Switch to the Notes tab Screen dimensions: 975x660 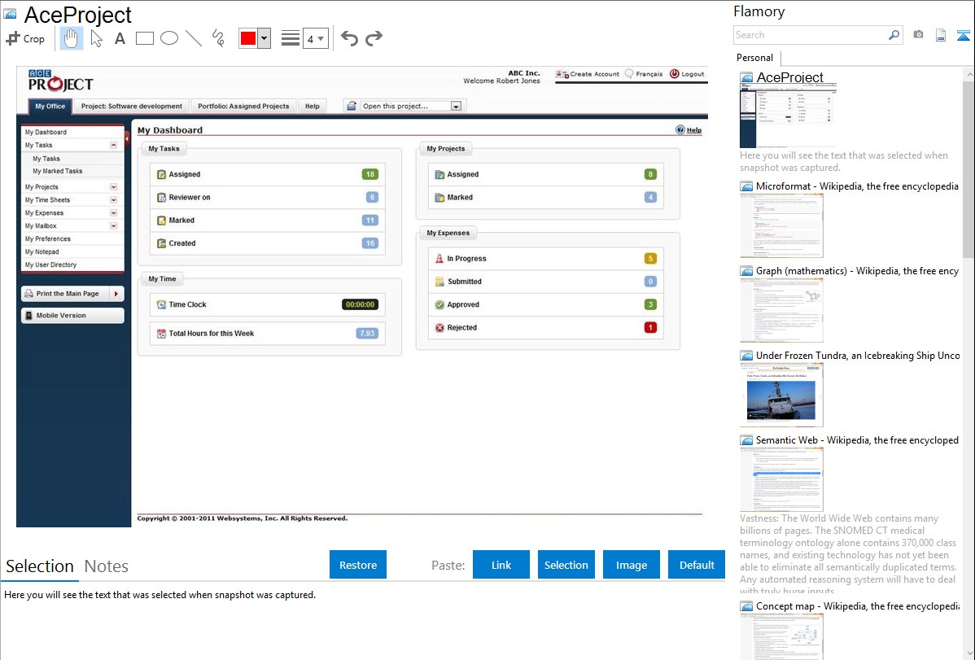(107, 566)
